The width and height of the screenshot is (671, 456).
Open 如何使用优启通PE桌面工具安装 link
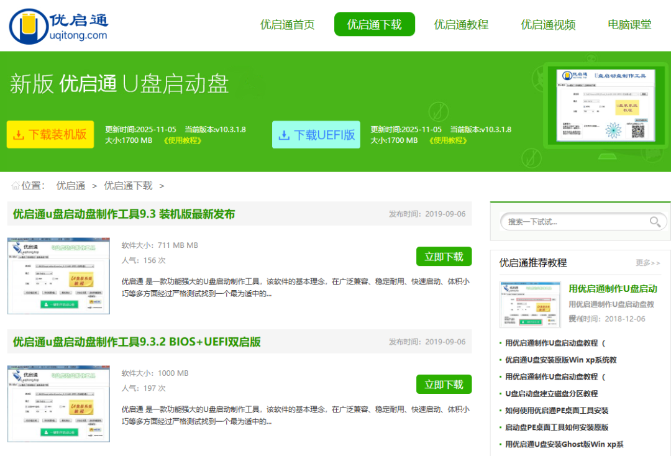[x=557, y=410]
